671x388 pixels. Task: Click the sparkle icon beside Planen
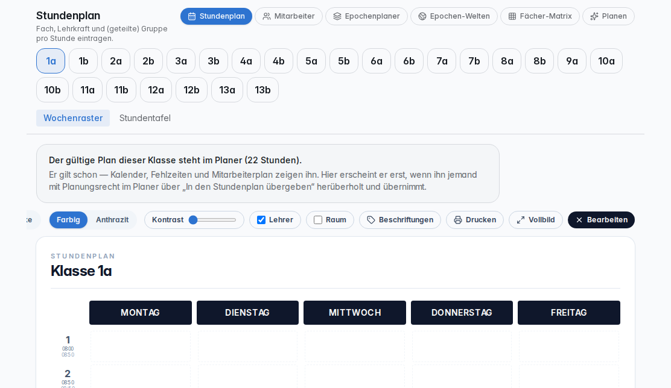pos(594,16)
